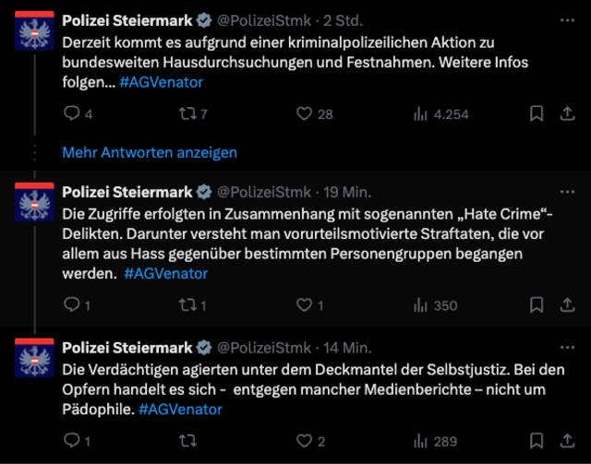Reply to the Hate Crime tweet
This screenshot has width=591, height=464.
(72, 305)
